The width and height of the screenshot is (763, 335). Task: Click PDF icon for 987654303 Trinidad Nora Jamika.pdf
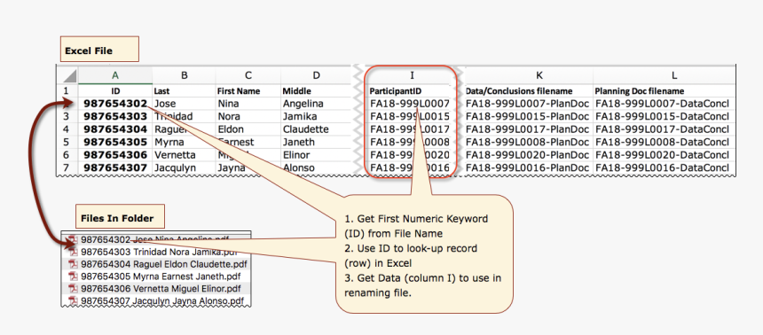coord(73,252)
